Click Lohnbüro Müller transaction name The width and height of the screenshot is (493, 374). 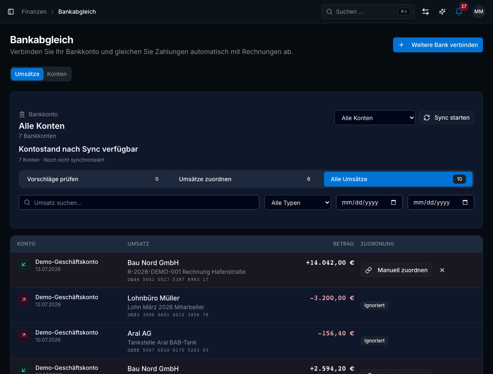153,298
